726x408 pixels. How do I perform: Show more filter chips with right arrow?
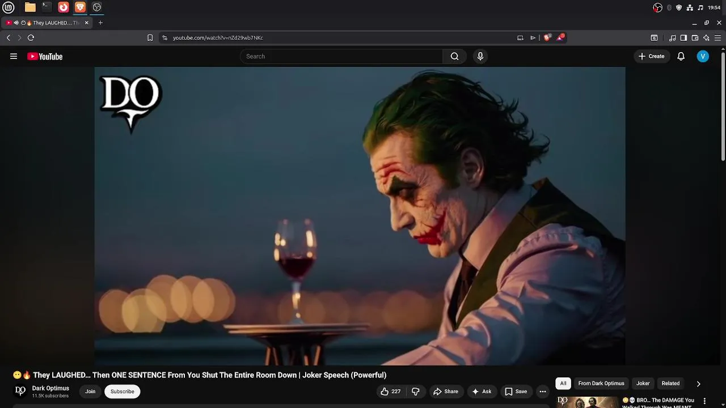[698, 384]
